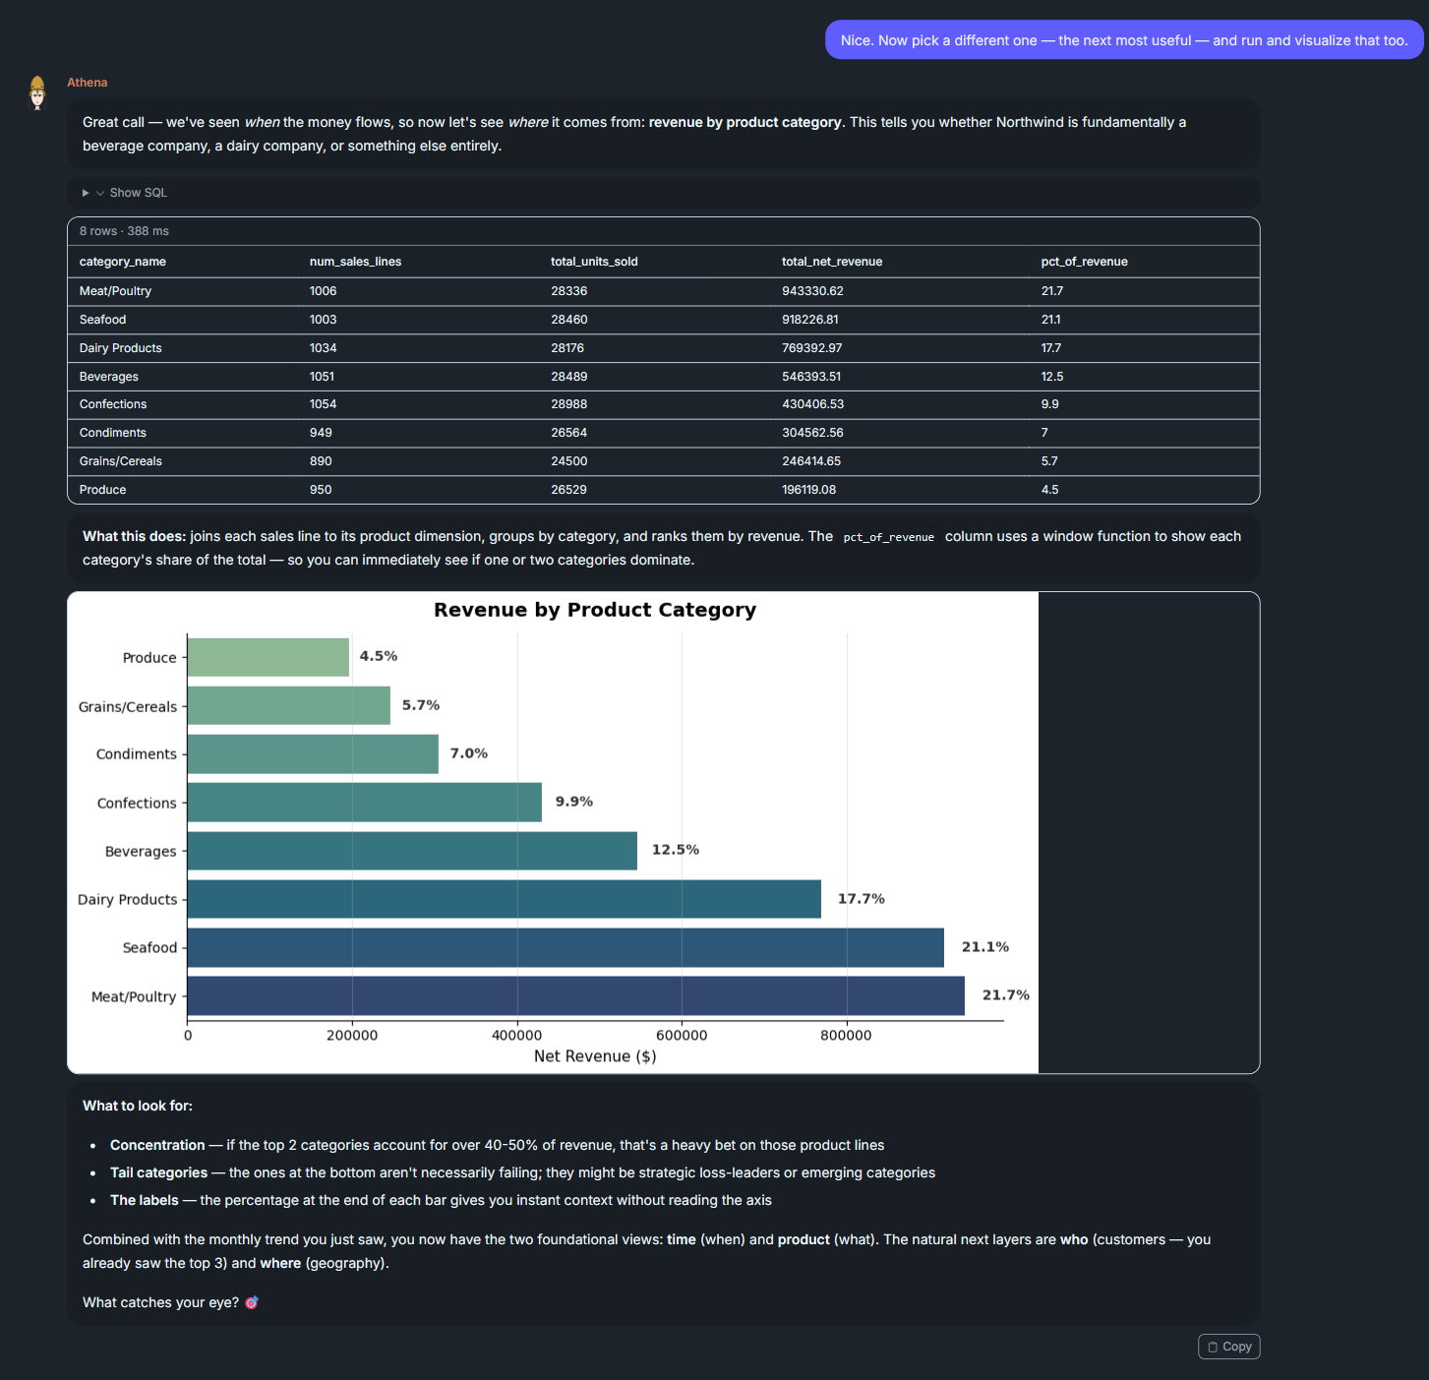Click the num_sales_lines column header
1429x1380 pixels.
[355, 262]
